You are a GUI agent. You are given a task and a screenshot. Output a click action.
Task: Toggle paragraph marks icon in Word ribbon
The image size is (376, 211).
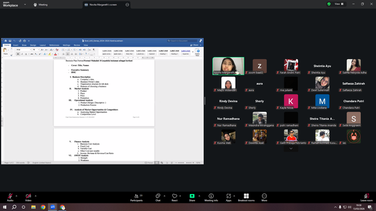[93, 49]
